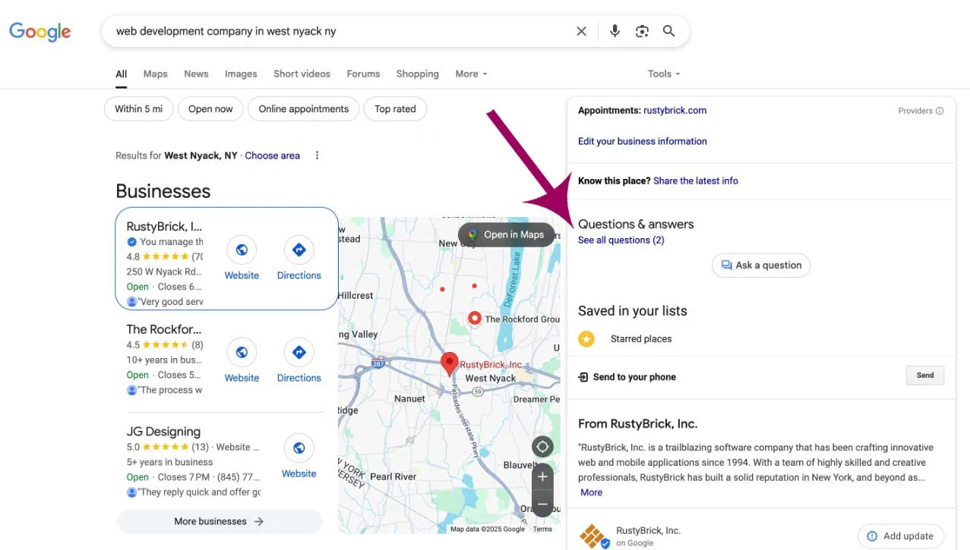Open Google Lens image search icon
This screenshot has height=550, width=970.
[642, 31]
